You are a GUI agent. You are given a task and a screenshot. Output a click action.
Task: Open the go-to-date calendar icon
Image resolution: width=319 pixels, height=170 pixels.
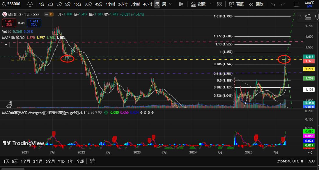(93, 161)
